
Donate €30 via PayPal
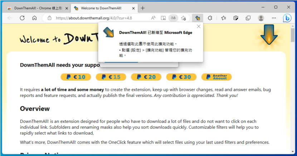pos(181,77)
